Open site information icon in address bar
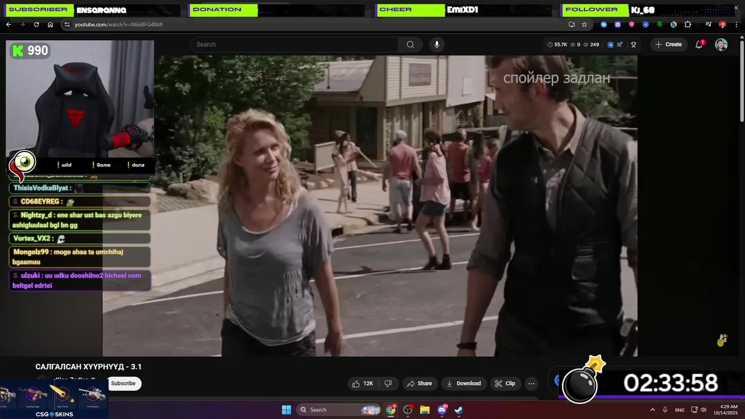745x419 pixels. (x=67, y=24)
